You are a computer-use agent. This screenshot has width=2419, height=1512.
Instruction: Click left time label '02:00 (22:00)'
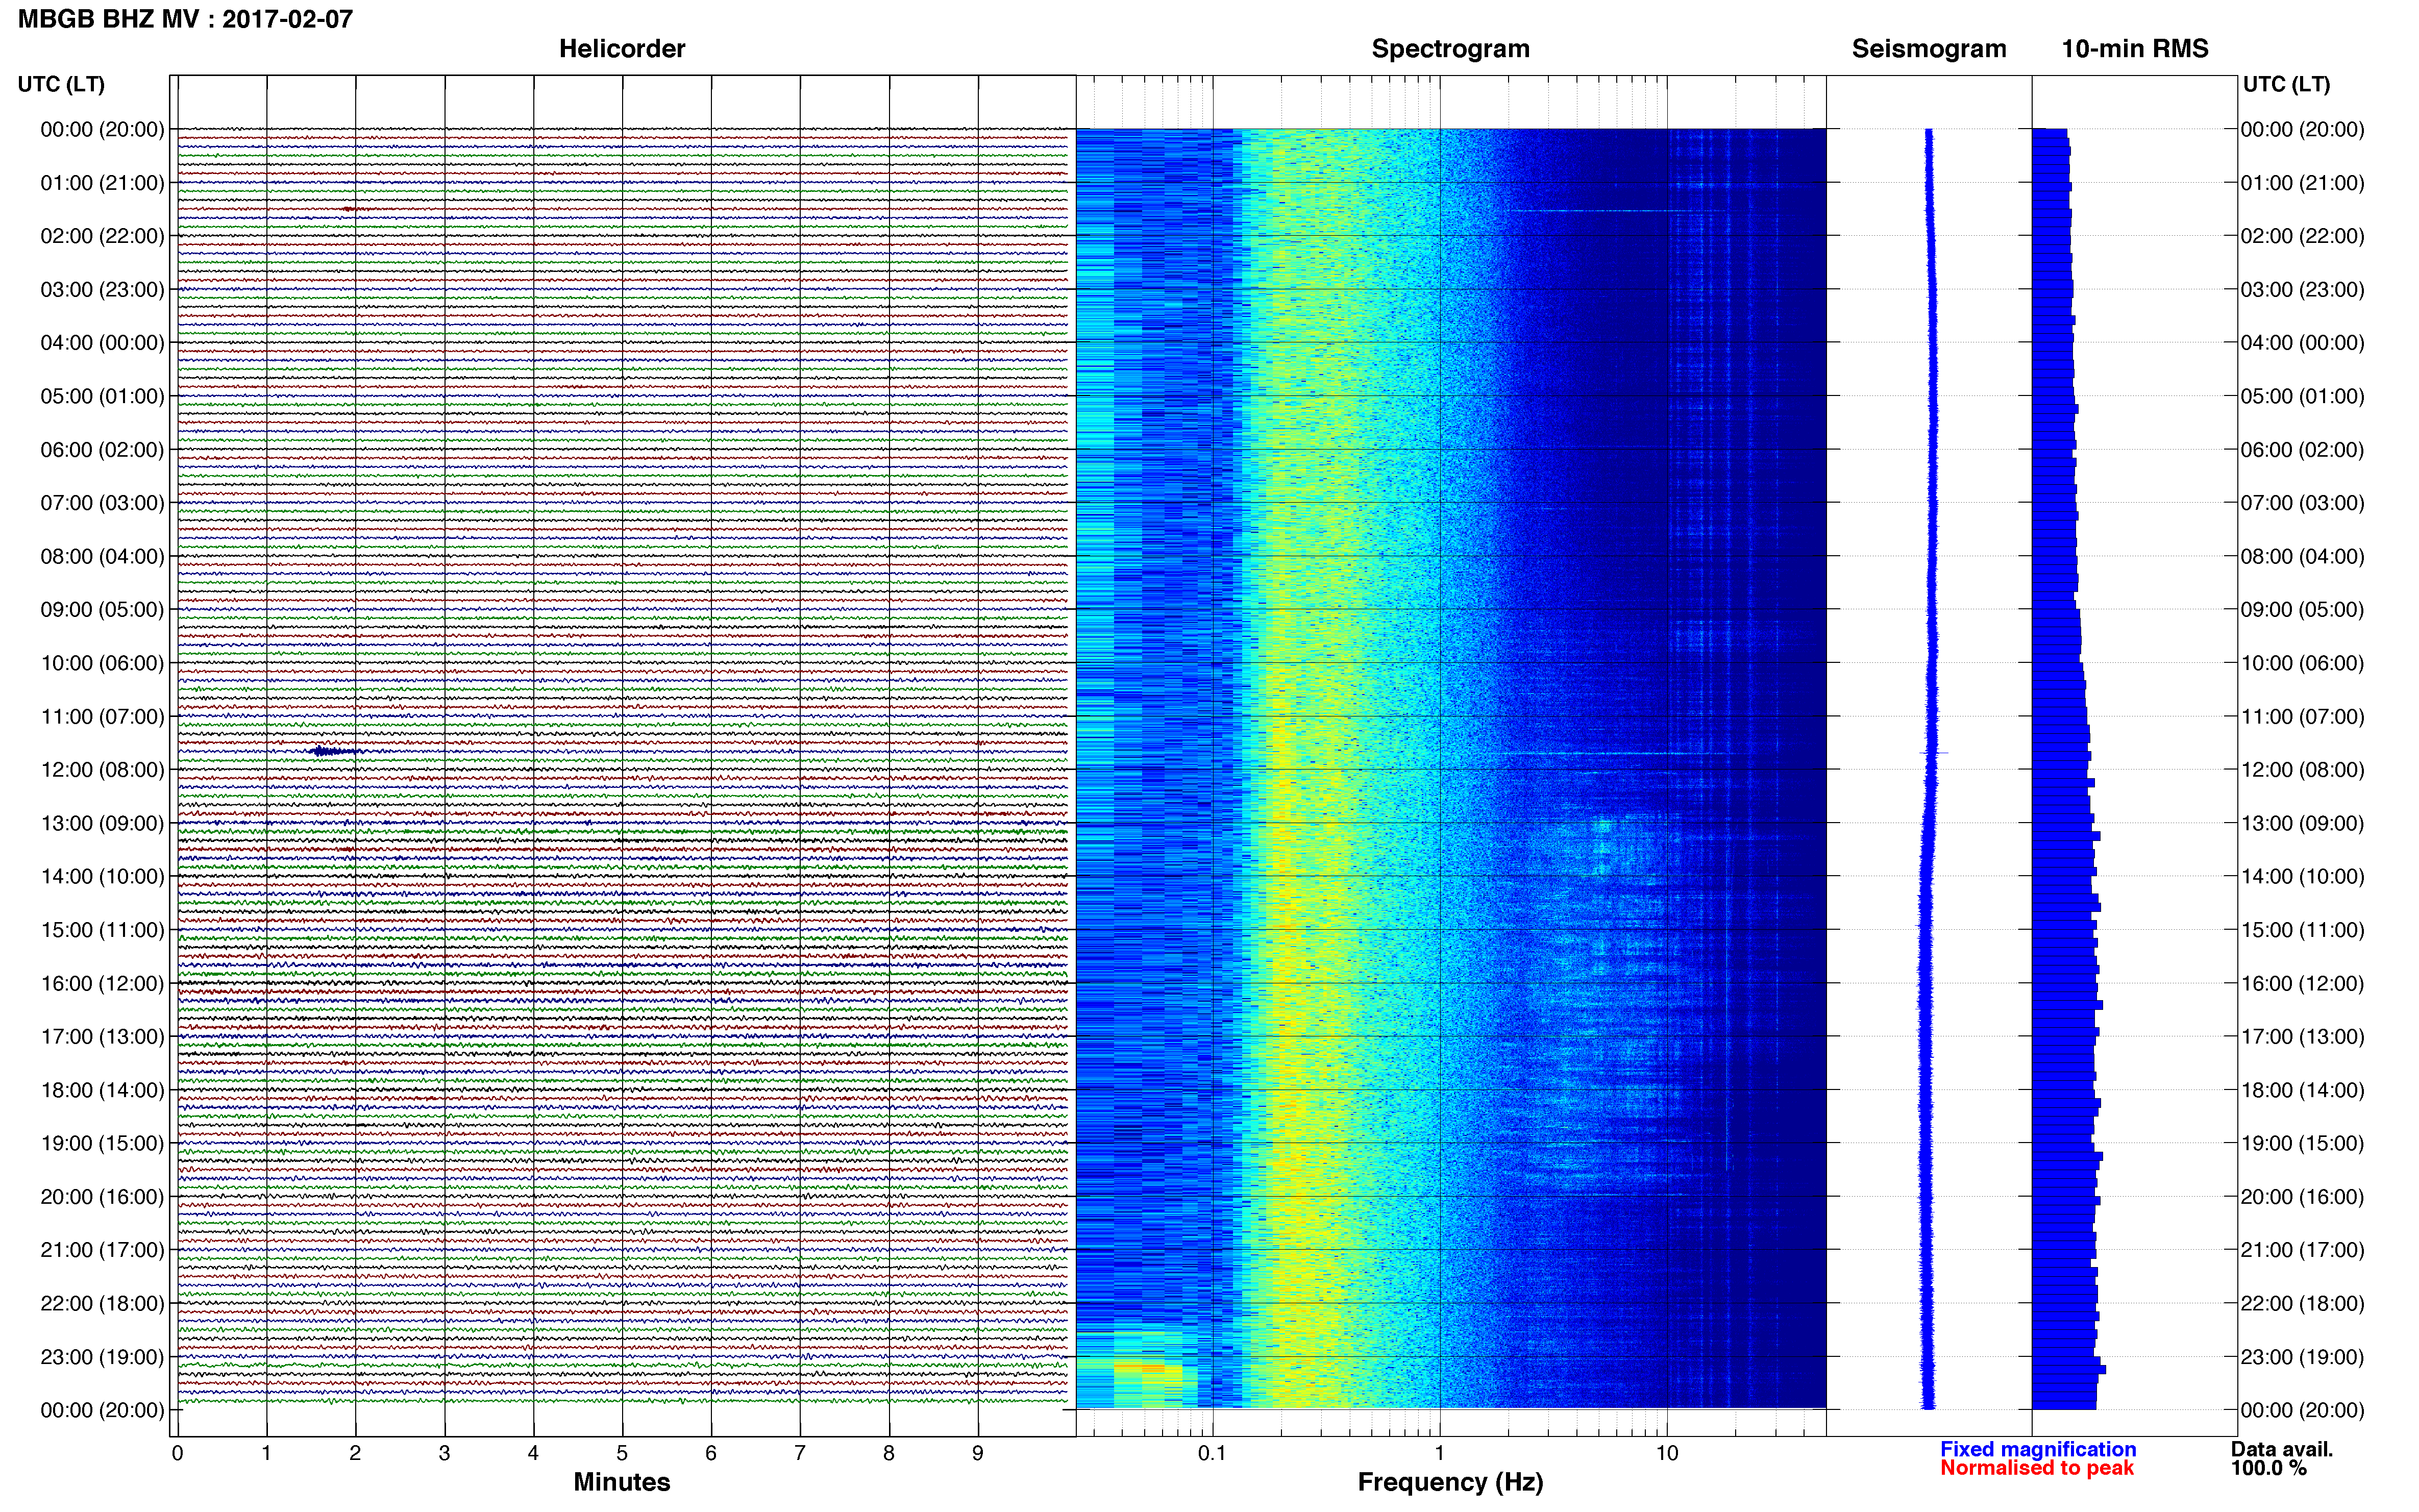click(102, 236)
